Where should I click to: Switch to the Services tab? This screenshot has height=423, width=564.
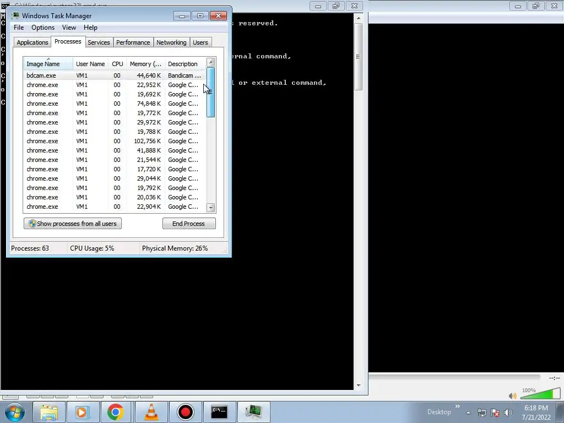(99, 42)
